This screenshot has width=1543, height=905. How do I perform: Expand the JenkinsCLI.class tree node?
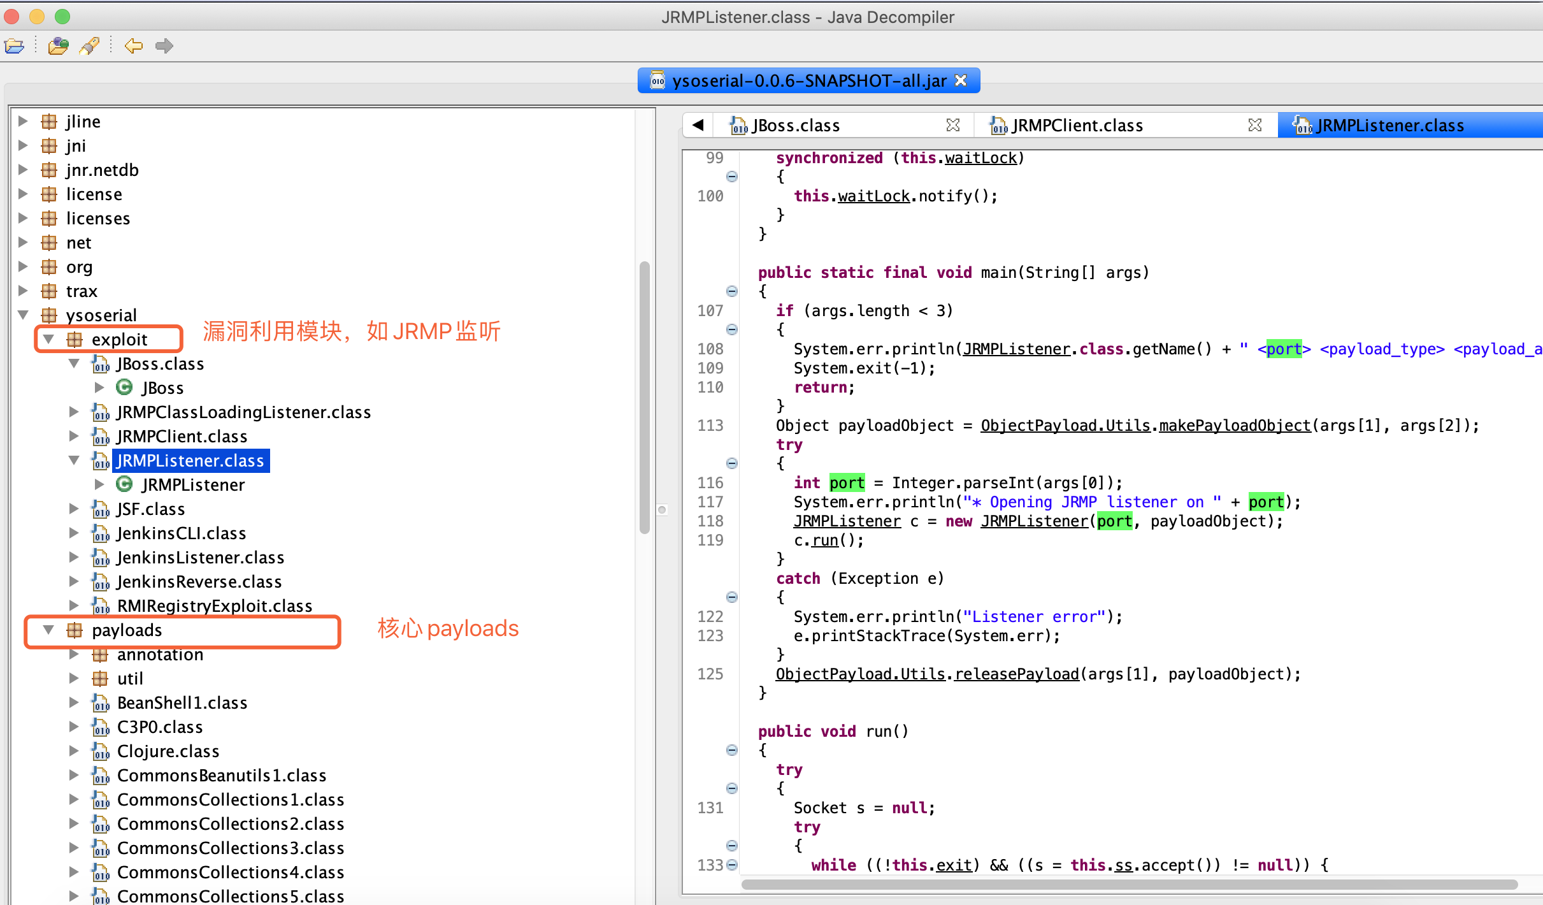pyautogui.click(x=75, y=533)
